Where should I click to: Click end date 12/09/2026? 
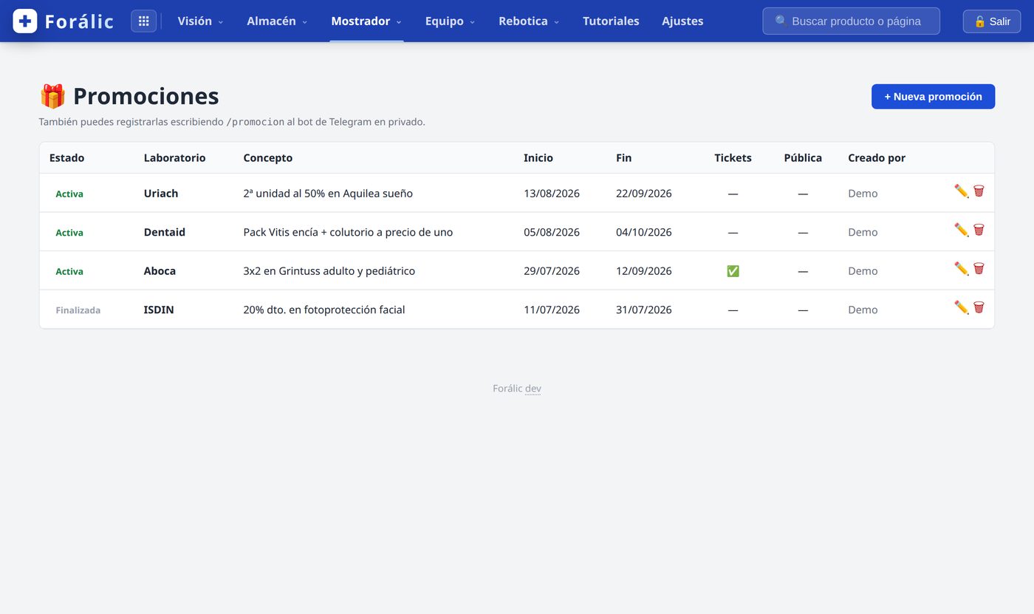(644, 271)
